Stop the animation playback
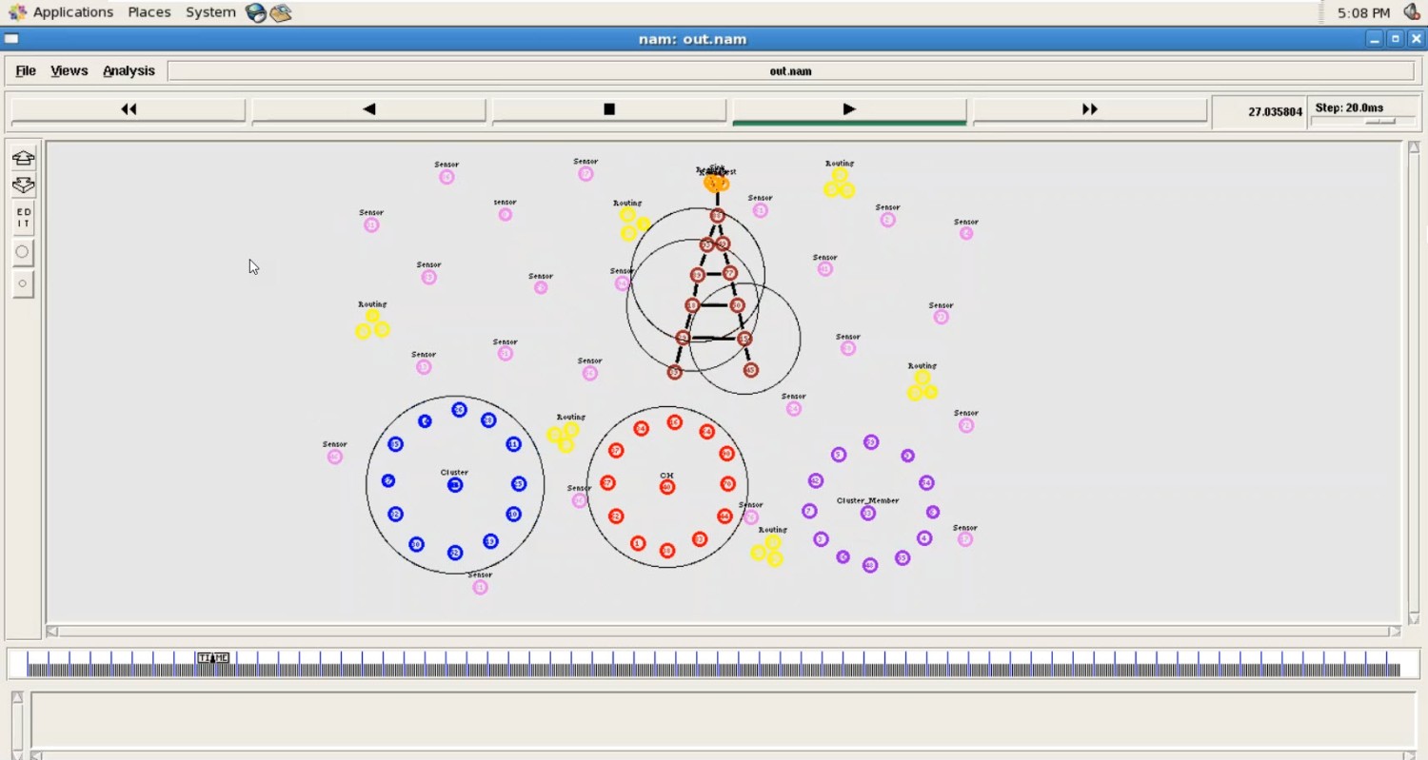The width and height of the screenshot is (1428, 760). [x=609, y=109]
